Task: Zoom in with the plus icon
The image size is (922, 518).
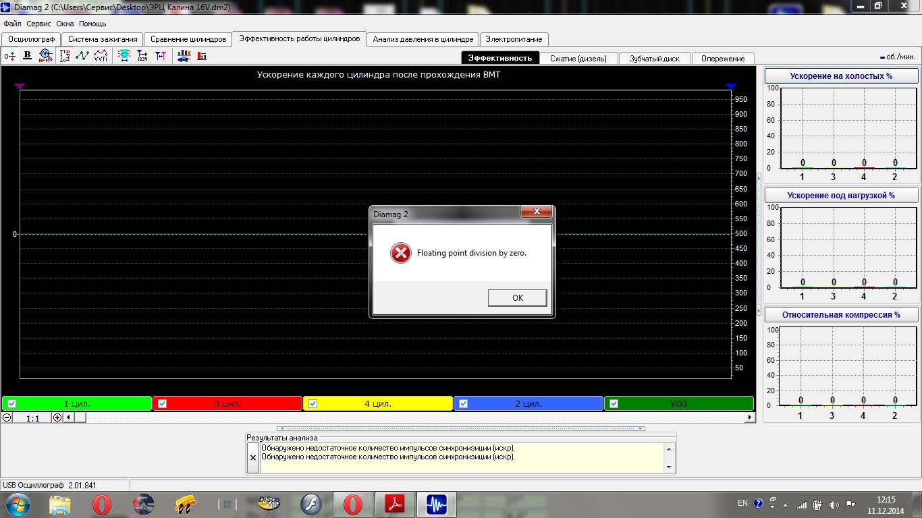Action: click(x=57, y=418)
